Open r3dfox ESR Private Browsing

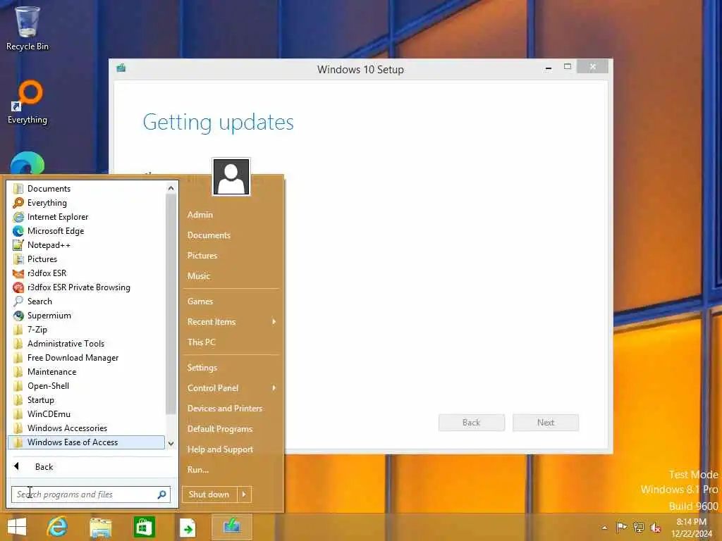(x=87, y=287)
